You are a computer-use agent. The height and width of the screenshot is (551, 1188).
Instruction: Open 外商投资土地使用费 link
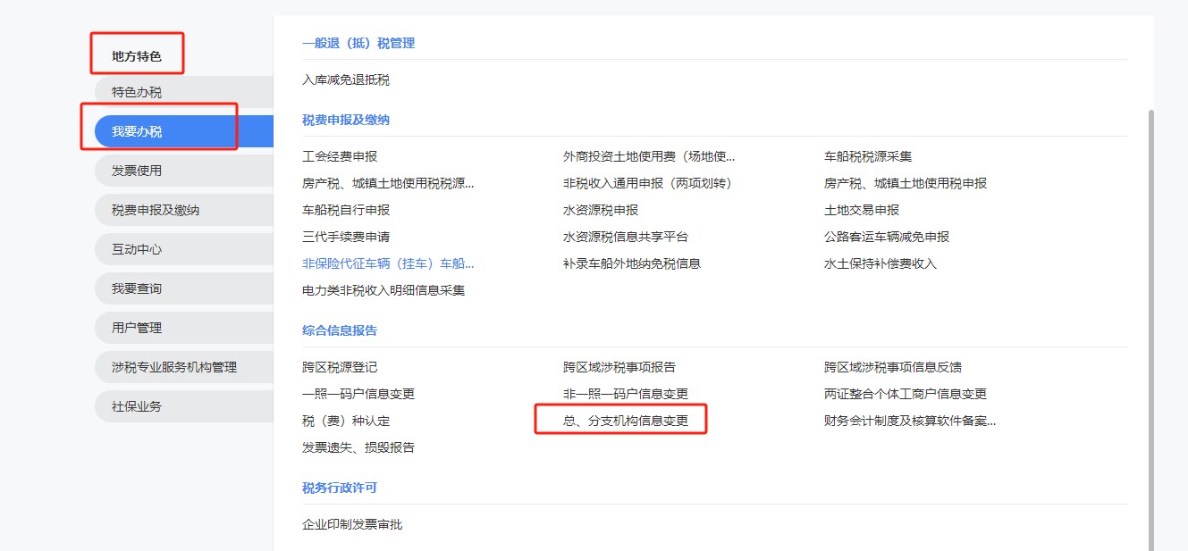(x=649, y=156)
